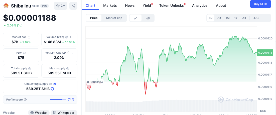Enable LOG scale on chart
276x115 pixels.
(x=255, y=18)
